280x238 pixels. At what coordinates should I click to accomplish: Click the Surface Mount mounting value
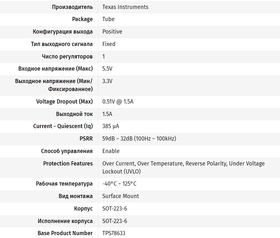(121, 196)
